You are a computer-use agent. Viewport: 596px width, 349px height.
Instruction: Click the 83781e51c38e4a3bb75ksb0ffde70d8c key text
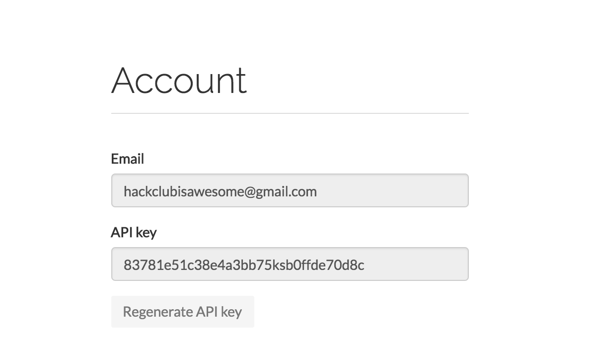(244, 264)
